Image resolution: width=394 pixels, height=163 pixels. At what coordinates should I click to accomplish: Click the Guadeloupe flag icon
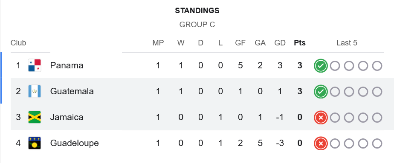point(35,143)
